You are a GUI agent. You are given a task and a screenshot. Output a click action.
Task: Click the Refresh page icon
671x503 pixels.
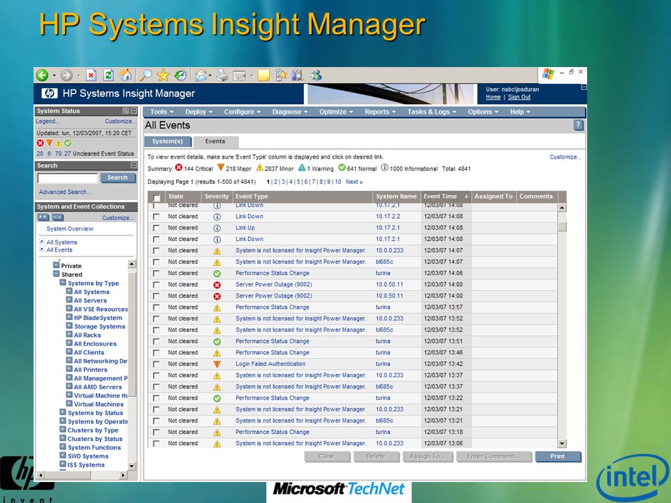108,75
